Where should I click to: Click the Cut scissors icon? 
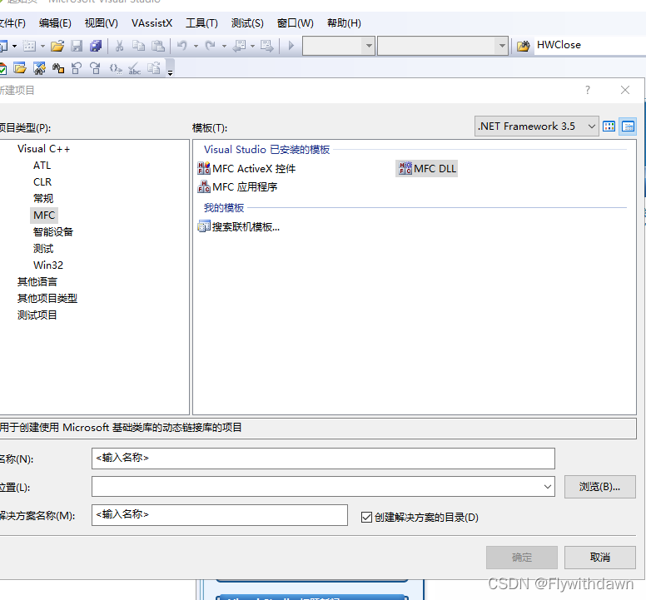120,46
